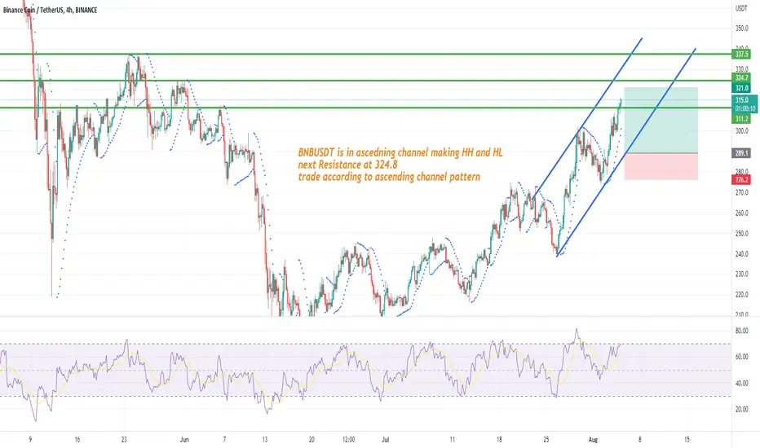Image resolution: width=760 pixels, height=448 pixels.
Task: Click the 23 date label on the time axis
Action: pos(124,440)
